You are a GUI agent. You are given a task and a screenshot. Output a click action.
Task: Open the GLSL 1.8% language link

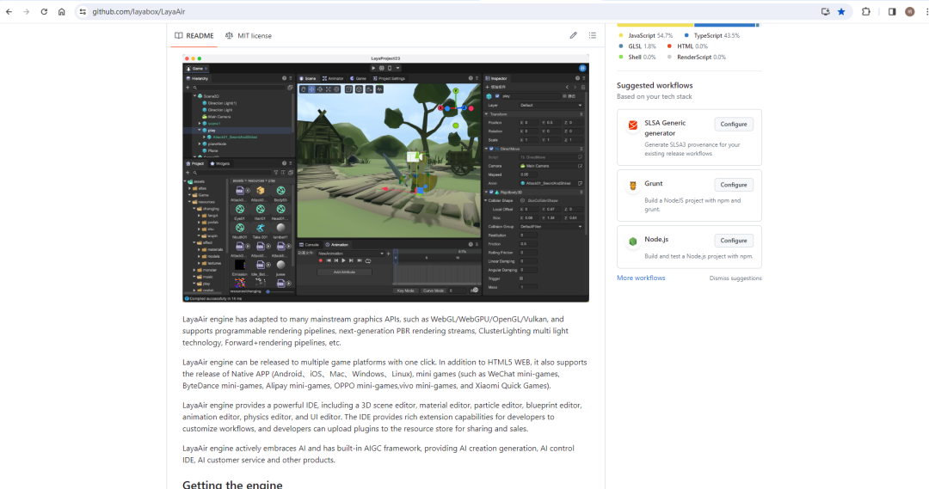[x=637, y=46]
